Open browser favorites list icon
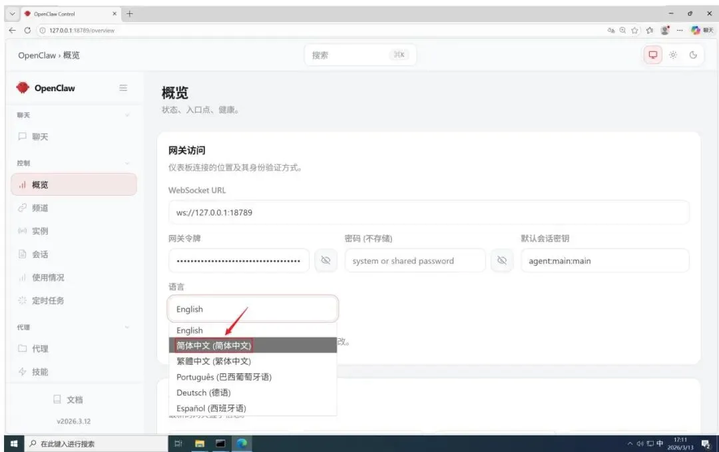This screenshot has width=719, height=452. click(649, 30)
